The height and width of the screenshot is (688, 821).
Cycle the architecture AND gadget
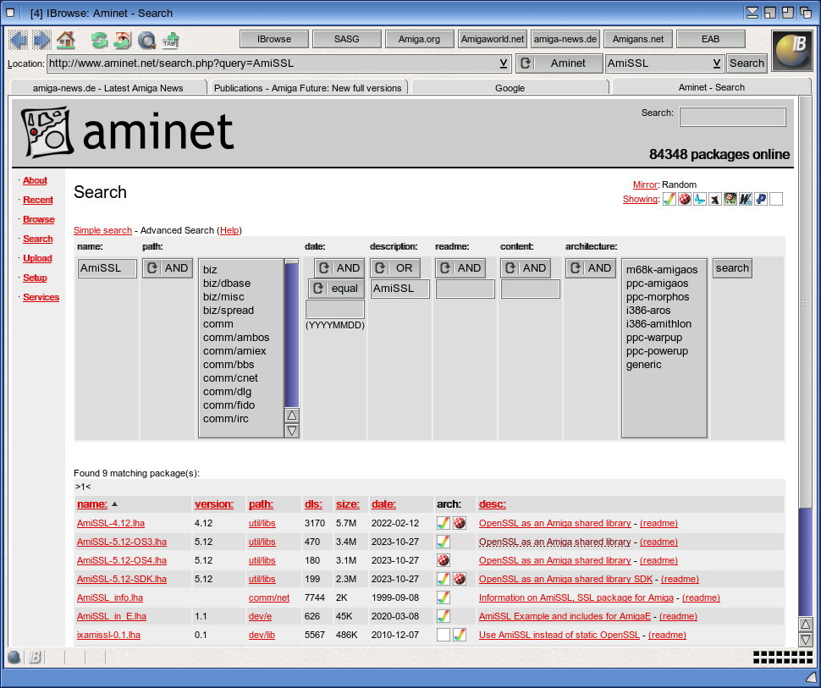pos(591,268)
